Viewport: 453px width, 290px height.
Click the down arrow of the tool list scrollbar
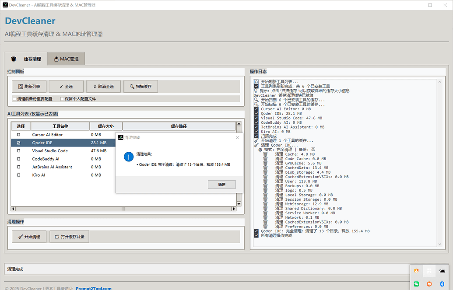coord(238,203)
